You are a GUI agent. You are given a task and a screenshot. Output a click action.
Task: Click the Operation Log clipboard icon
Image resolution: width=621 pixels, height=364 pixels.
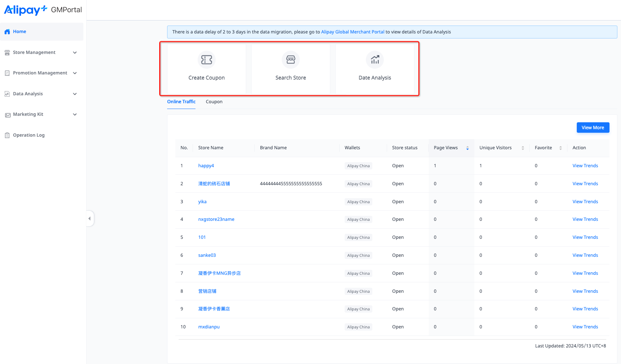pos(7,135)
